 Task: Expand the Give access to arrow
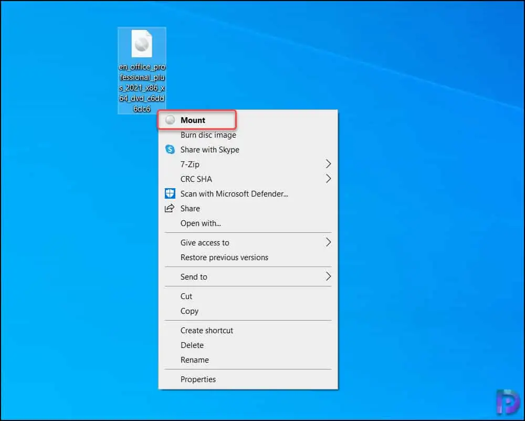click(329, 242)
